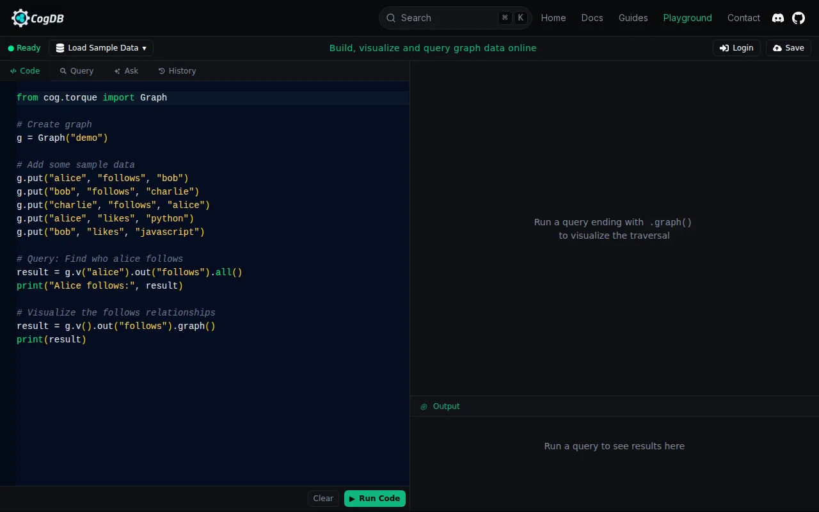Viewport: 819px width, 512px height.
Task: Open the Contact link
Action: (743, 18)
